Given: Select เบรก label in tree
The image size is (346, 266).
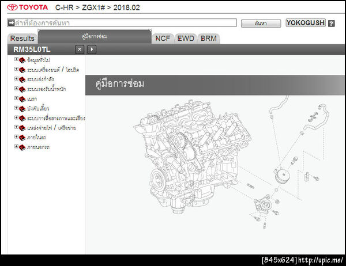Looking at the screenshot, I should (32, 99).
